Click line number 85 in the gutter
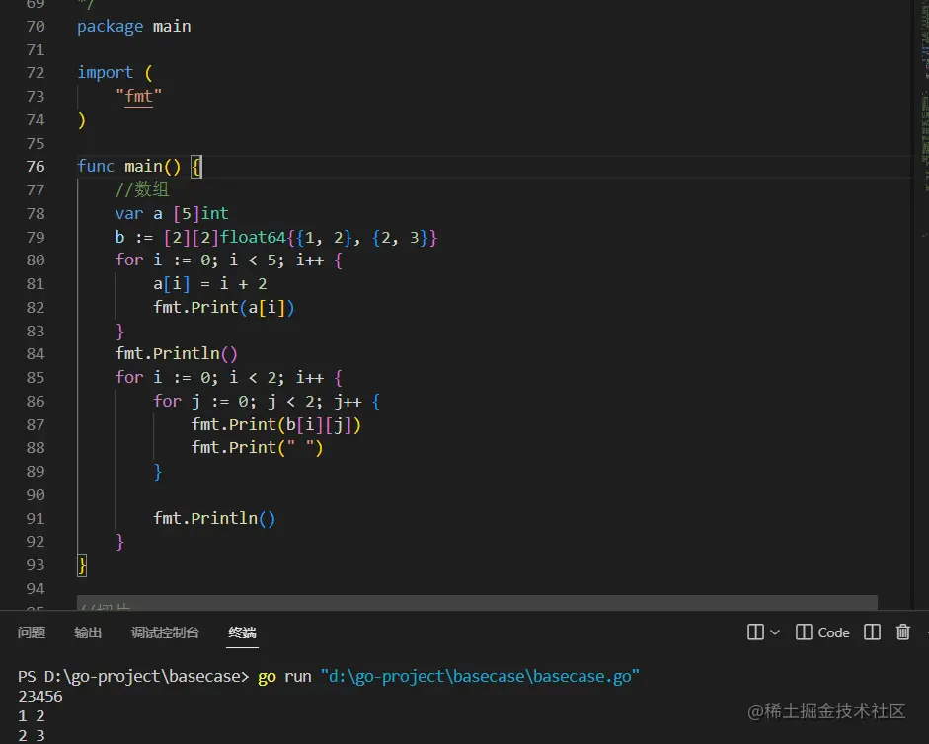 (x=36, y=377)
